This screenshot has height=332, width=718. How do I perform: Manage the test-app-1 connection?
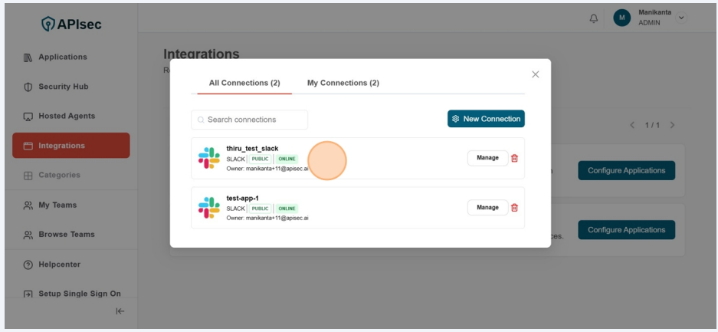tap(487, 208)
